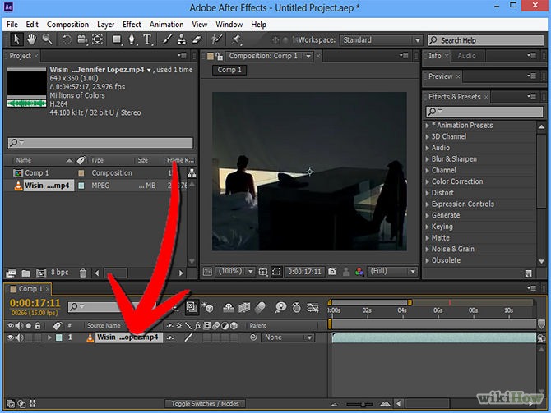
Task: Click the new folder icon in Project panel
Action: tap(25, 273)
